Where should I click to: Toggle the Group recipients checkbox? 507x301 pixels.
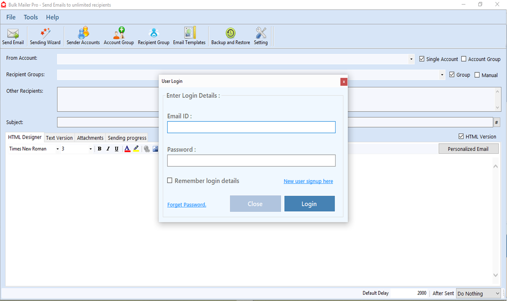tap(452, 75)
